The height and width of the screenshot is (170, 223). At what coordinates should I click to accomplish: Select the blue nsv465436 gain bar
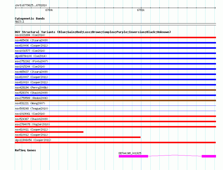(115, 43)
